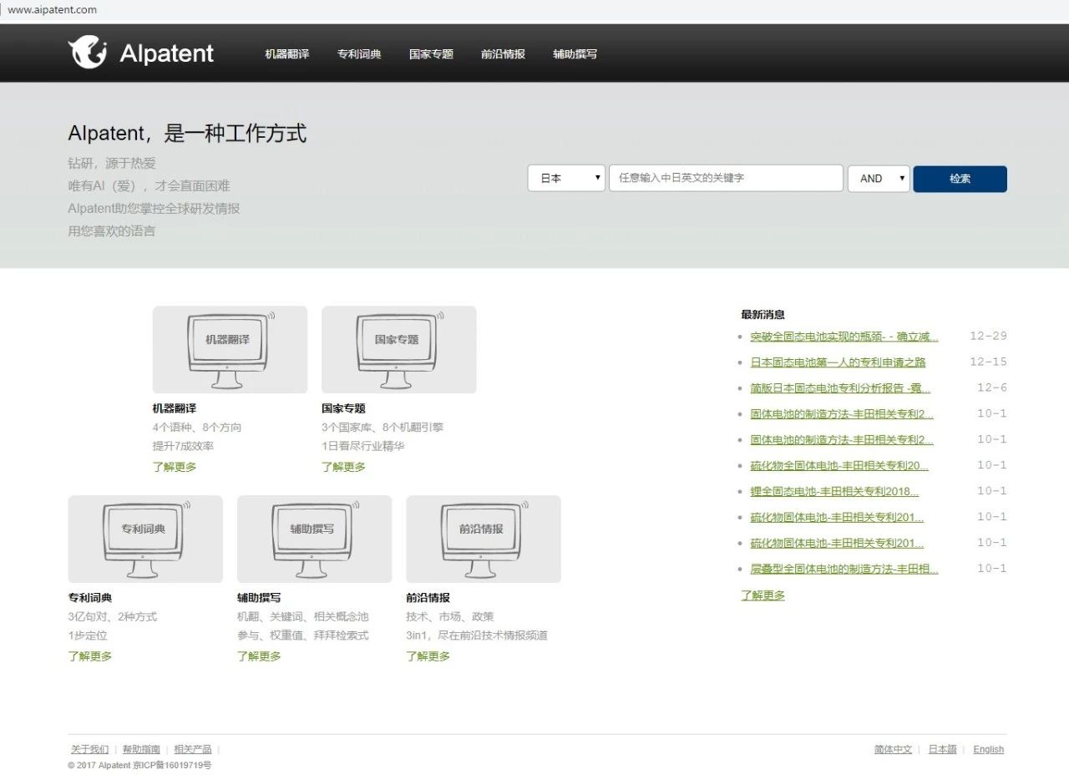Click the 前沿情报 monitor thumbnail

click(x=484, y=539)
